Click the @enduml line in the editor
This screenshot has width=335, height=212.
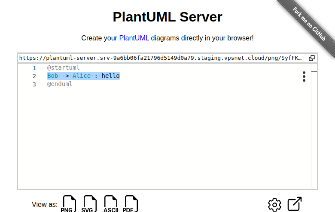60,84
